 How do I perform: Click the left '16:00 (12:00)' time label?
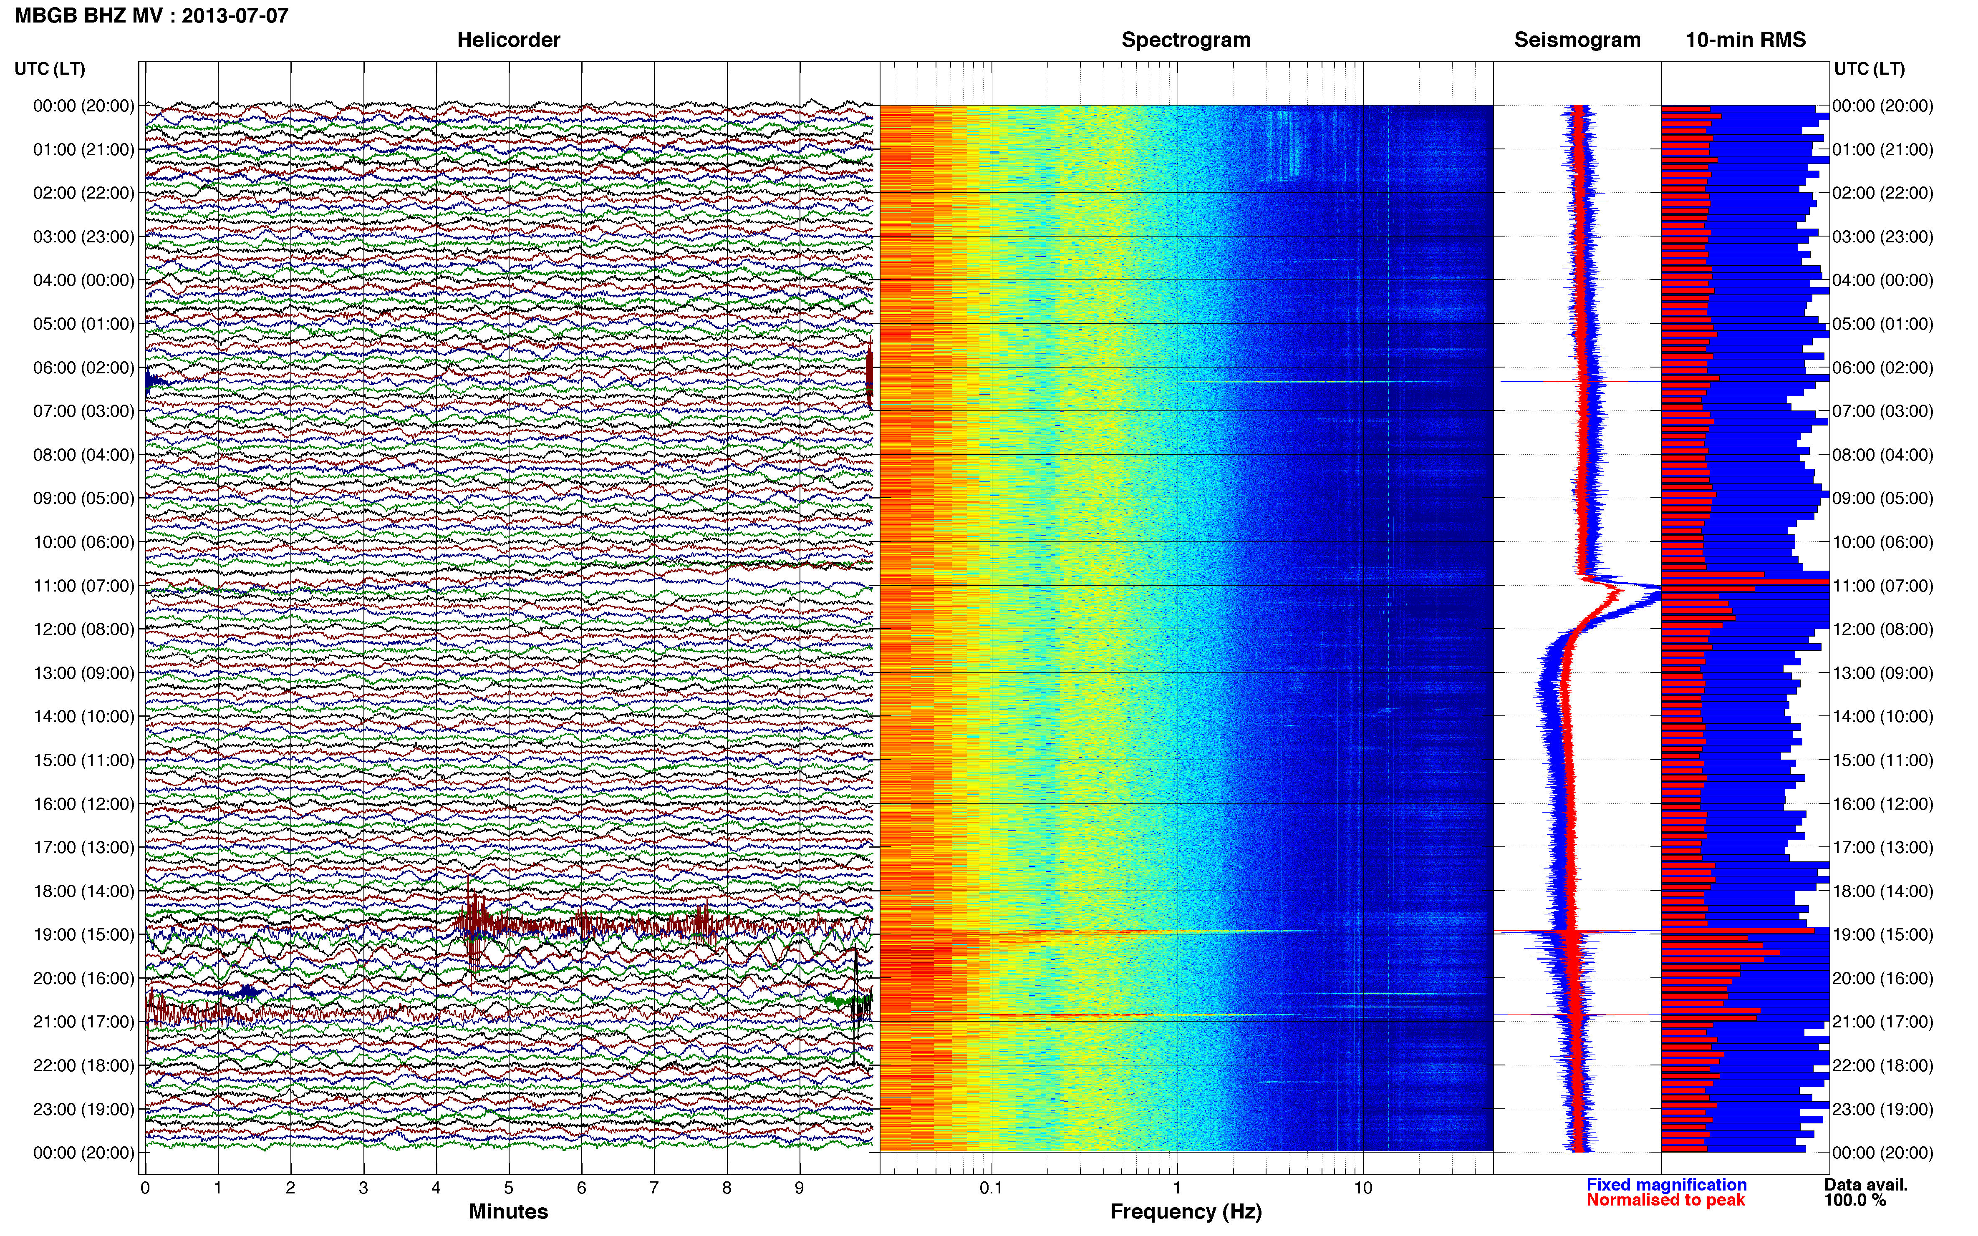coord(83,803)
